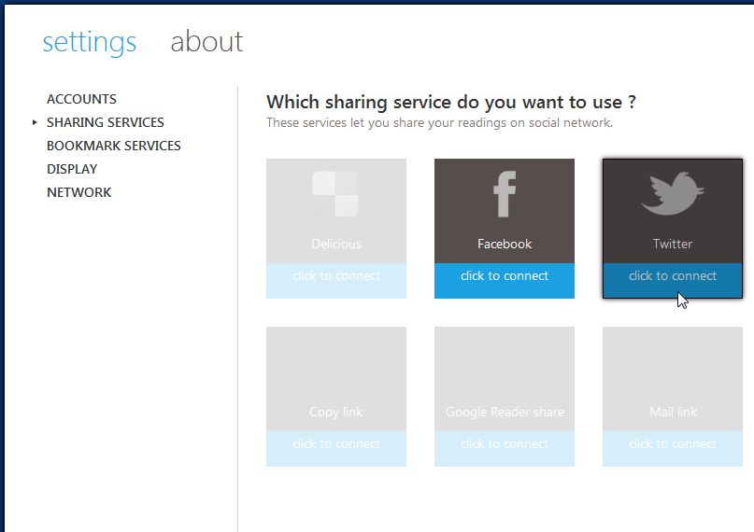This screenshot has width=754, height=532.
Task: Connect Twitter via click to connect
Action: coord(673,280)
